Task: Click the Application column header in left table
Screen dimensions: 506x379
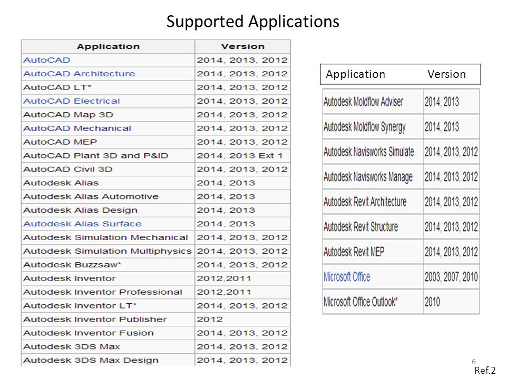Action: (108, 47)
